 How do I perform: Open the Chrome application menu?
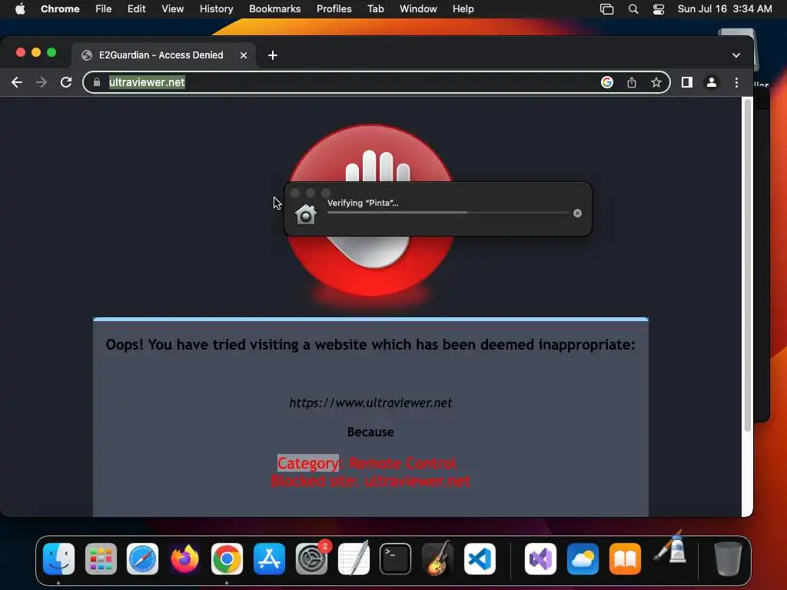pyautogui.click(x=60, y=9)
